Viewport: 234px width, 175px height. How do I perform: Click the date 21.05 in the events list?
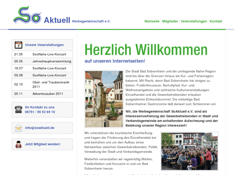coord(18,54)
